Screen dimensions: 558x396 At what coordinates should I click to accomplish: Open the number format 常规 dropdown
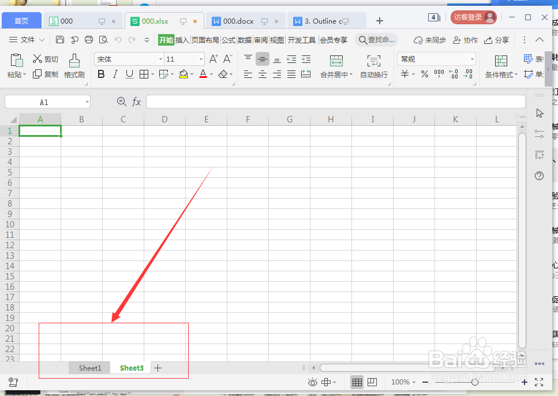click(x=472, y=59)
